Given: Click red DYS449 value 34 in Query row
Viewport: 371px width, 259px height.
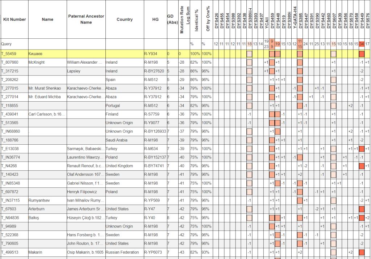Looking at the screenshot, I should (x=362, y=44).
